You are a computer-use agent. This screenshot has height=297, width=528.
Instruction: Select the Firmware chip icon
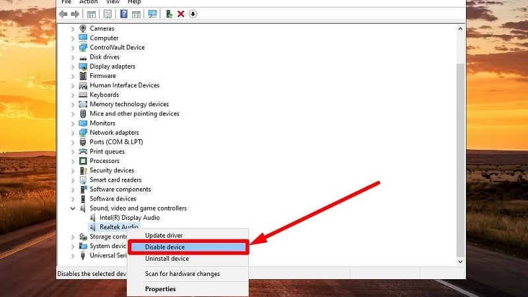pyautogui.click(x=83, y=76)
